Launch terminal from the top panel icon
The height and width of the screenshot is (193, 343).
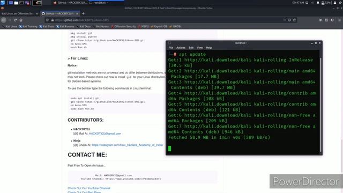pyautogui.click(x=21, y=3)
